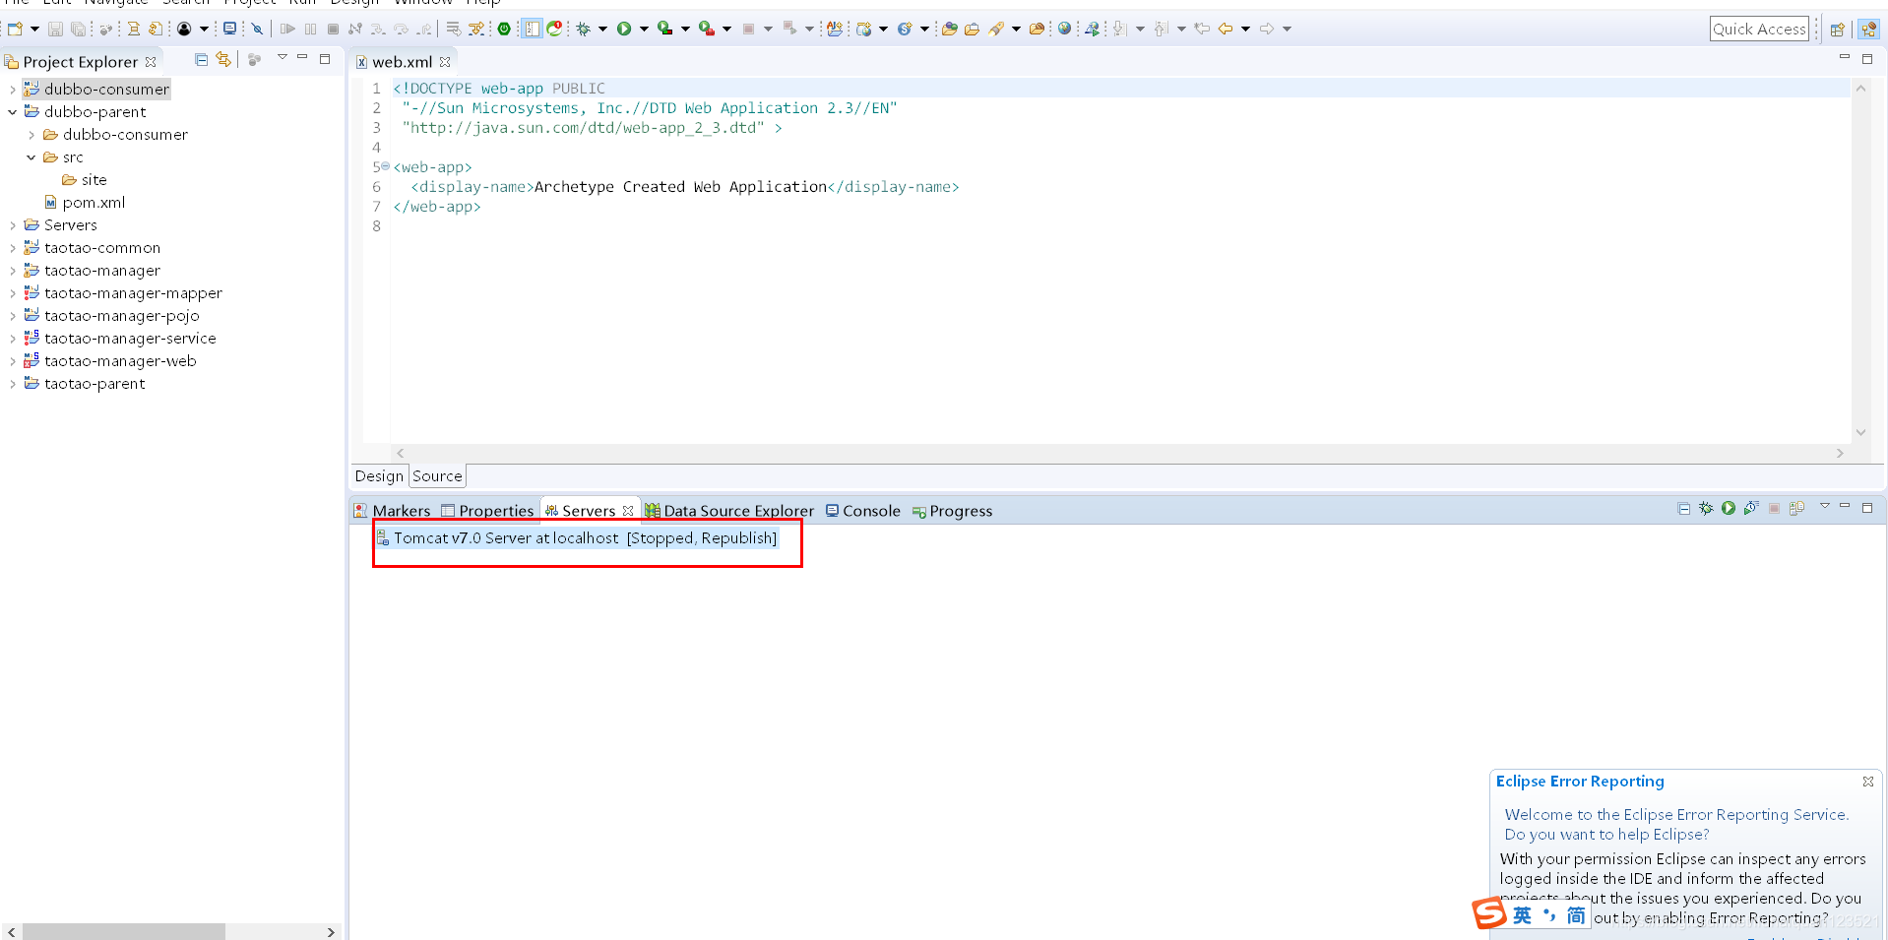This screenshot has width=1888, height=940.
Task: Open the Data Source Explorer tab
Action: point(729,511)
